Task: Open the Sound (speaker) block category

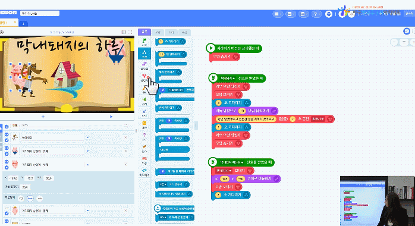Action: point(144,101)
